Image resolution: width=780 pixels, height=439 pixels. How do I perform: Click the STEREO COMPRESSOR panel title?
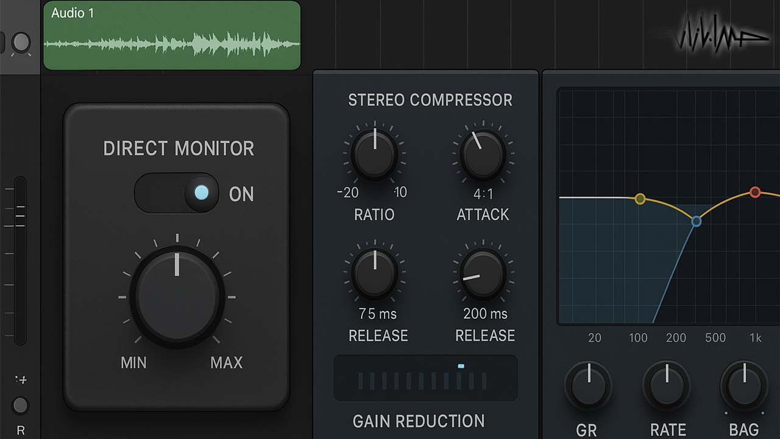point(430,100)
